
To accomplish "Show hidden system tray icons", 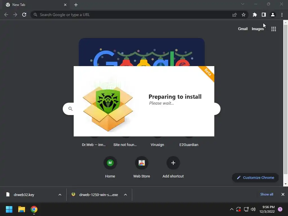I will point(232,209).
